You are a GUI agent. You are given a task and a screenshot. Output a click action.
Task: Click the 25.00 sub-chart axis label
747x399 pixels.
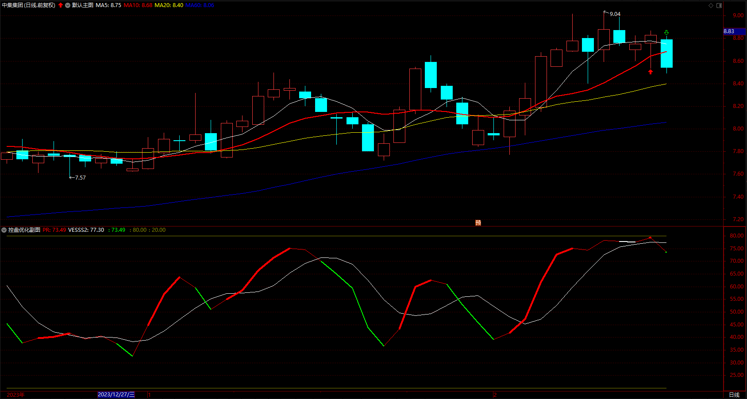pyautogui.click(x=737, y=375)
